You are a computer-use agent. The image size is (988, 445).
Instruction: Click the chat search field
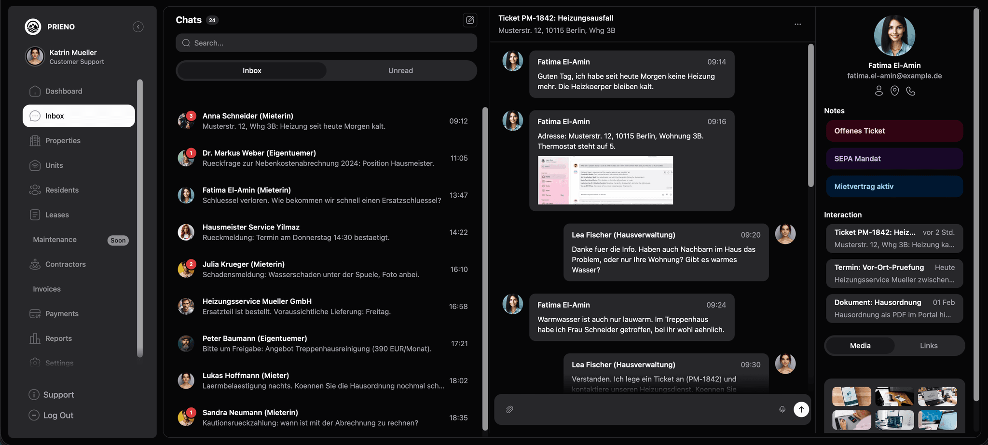point(326,43)
